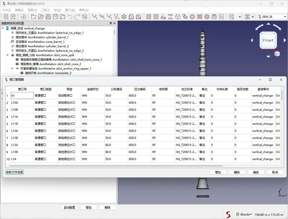Float the 装配树结构浏览器 panel
This screenshot has height=219, width=288.
click(x=111, y=23)
